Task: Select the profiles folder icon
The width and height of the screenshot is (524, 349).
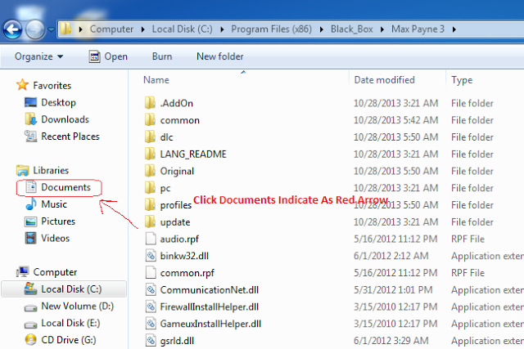Action: coord(150,205)
